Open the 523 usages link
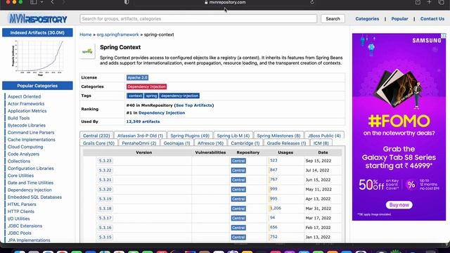Image resolution: width=450 pixels, height=253 pixels. tap(274, 160)
